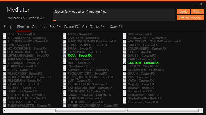Launch Offline Preview
The height and width of the screenshot is (115, 206).
(190, 18)
